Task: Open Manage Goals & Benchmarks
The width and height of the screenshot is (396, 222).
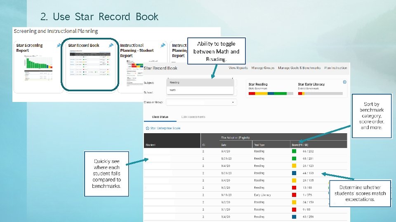Action: click(x=299, y=68)
